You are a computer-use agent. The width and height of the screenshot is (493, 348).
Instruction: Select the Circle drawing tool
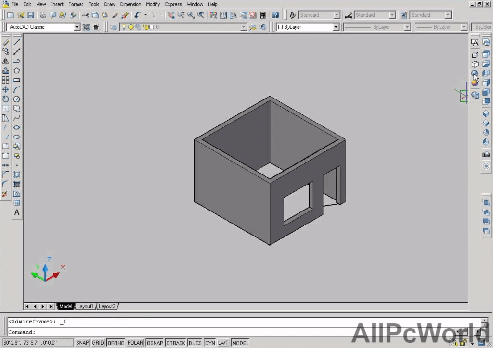pyautogui.click(x=16, y=99)
